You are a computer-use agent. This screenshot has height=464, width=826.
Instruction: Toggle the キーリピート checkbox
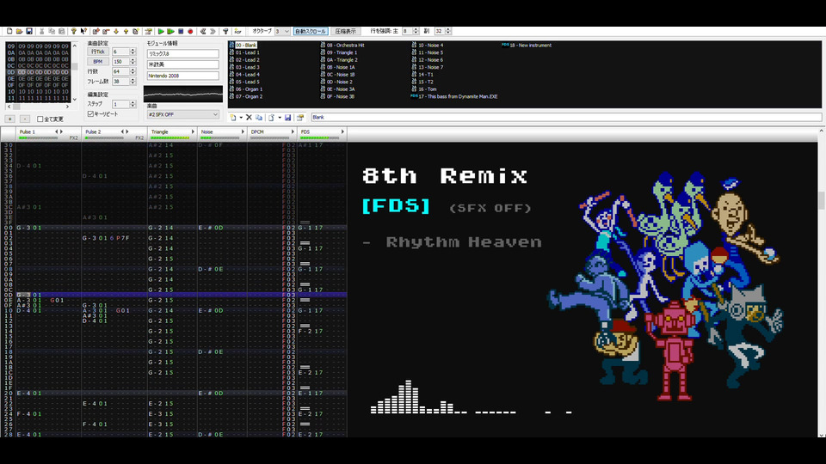[90, 114]
